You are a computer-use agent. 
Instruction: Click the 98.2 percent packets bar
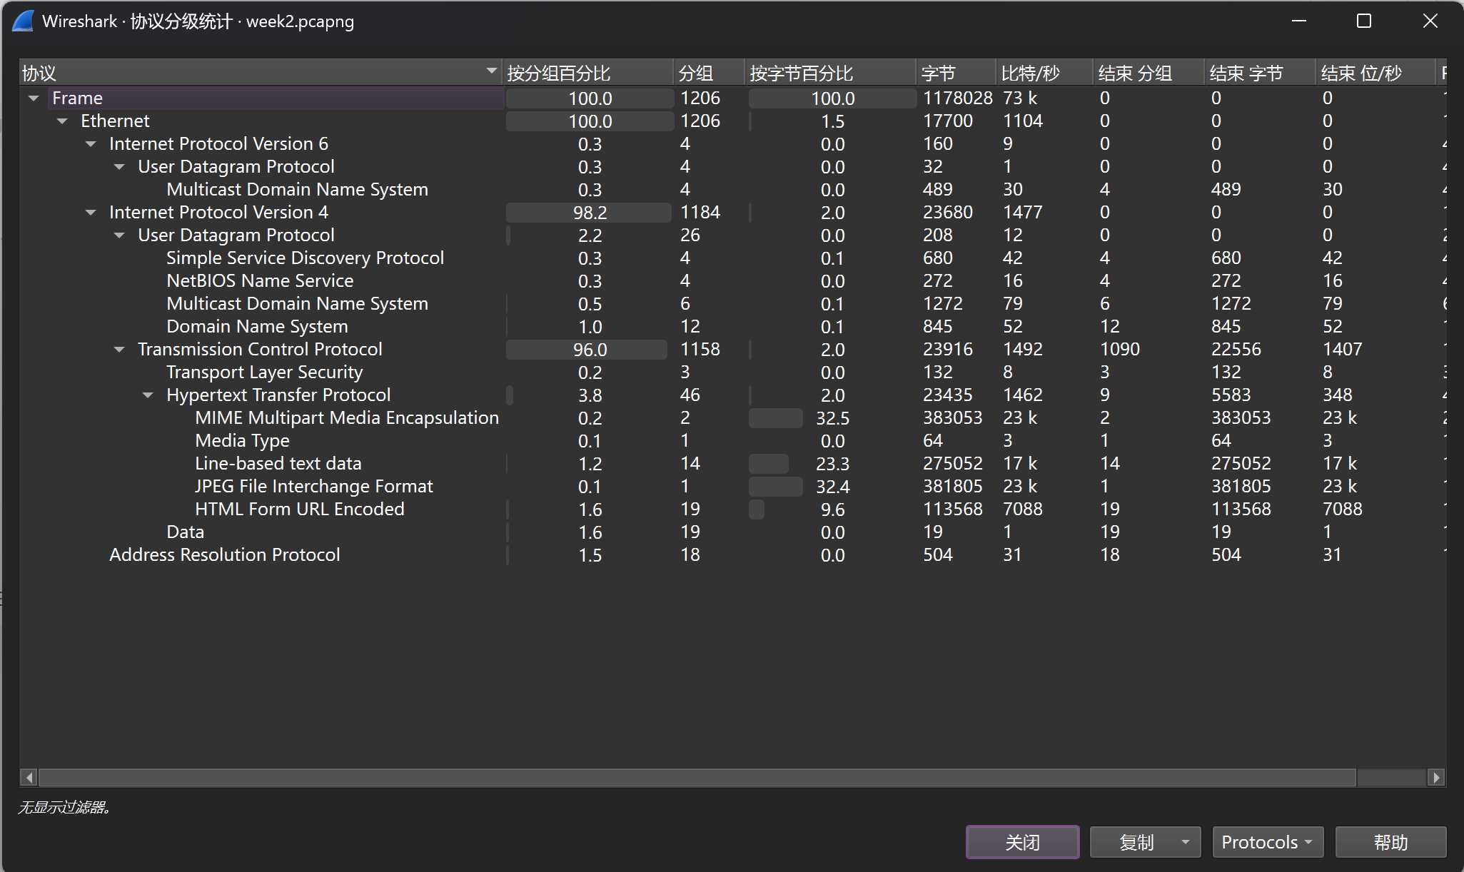pos(590,213)
